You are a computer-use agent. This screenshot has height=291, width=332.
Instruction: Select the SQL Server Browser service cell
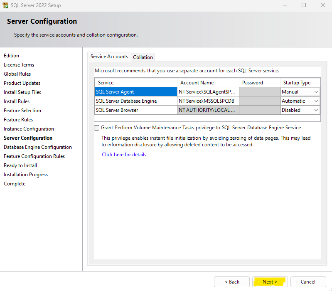point(136,110)
